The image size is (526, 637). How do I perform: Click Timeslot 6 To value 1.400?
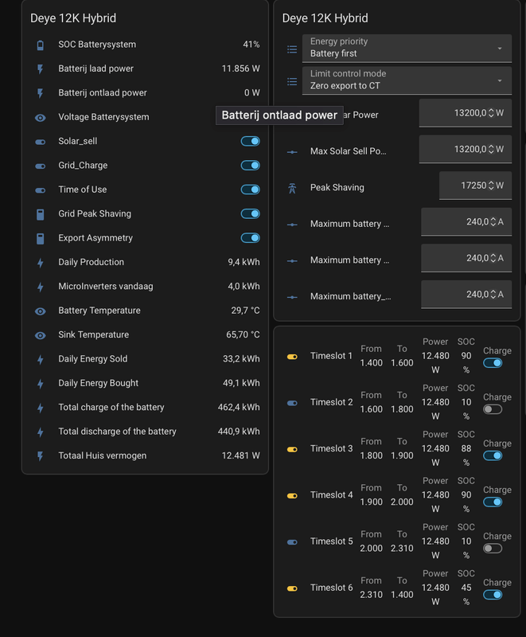402,595
